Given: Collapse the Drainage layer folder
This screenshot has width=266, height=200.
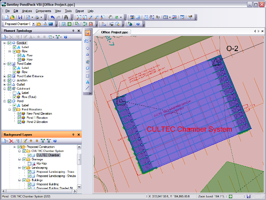Looking at the screenshot, I should point(19,159).
